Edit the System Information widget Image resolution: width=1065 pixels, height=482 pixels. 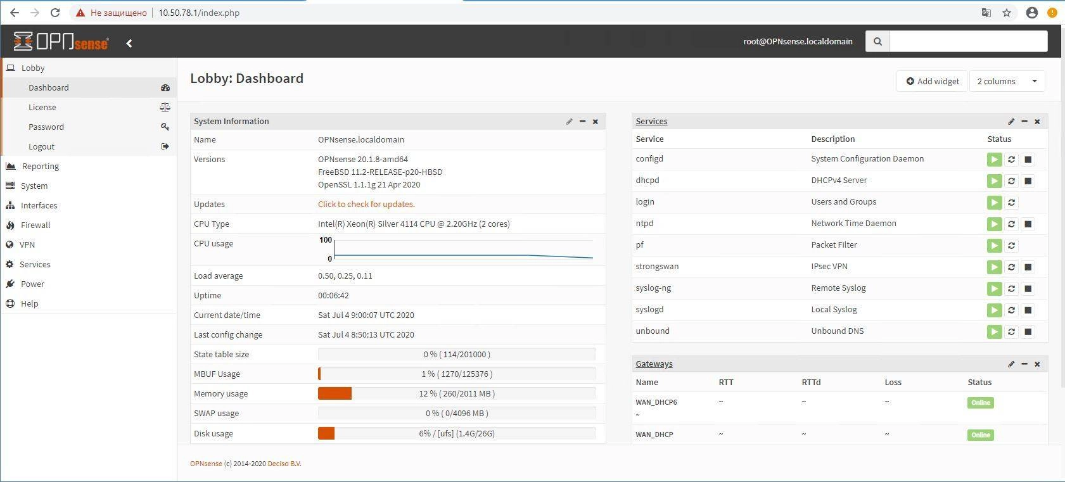pyautogui.click(x=569, y=122)
